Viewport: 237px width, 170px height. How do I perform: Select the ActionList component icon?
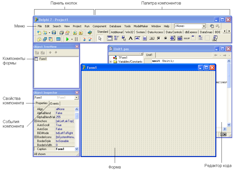(215, 38)
